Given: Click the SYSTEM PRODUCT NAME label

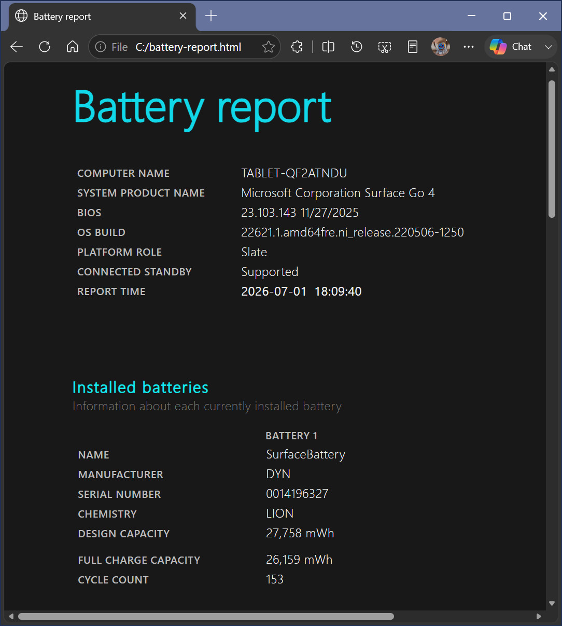Looking at the screenshot, I should coord(141,193).
